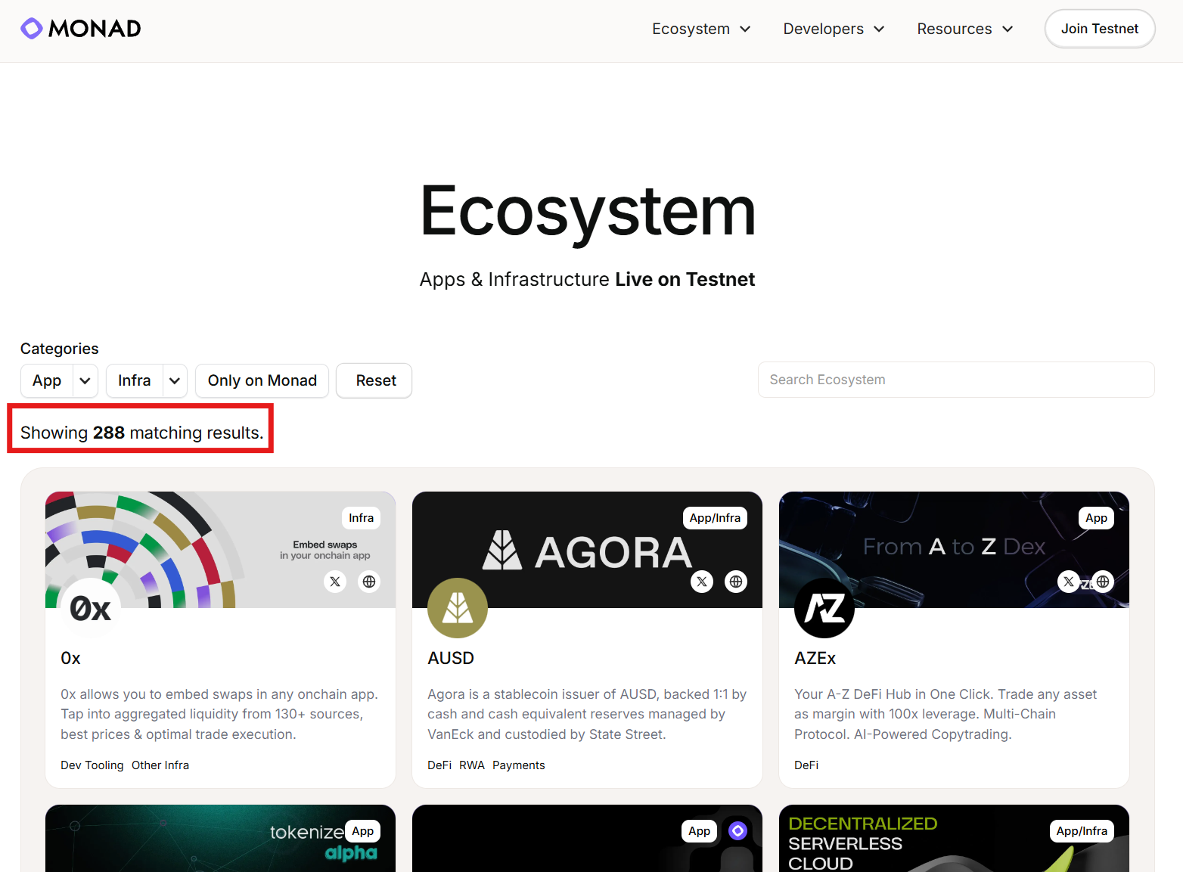The height and width of the screenshot is (872, 1183).
Task: Reset the category filters
Action: [x=374, y=380]
